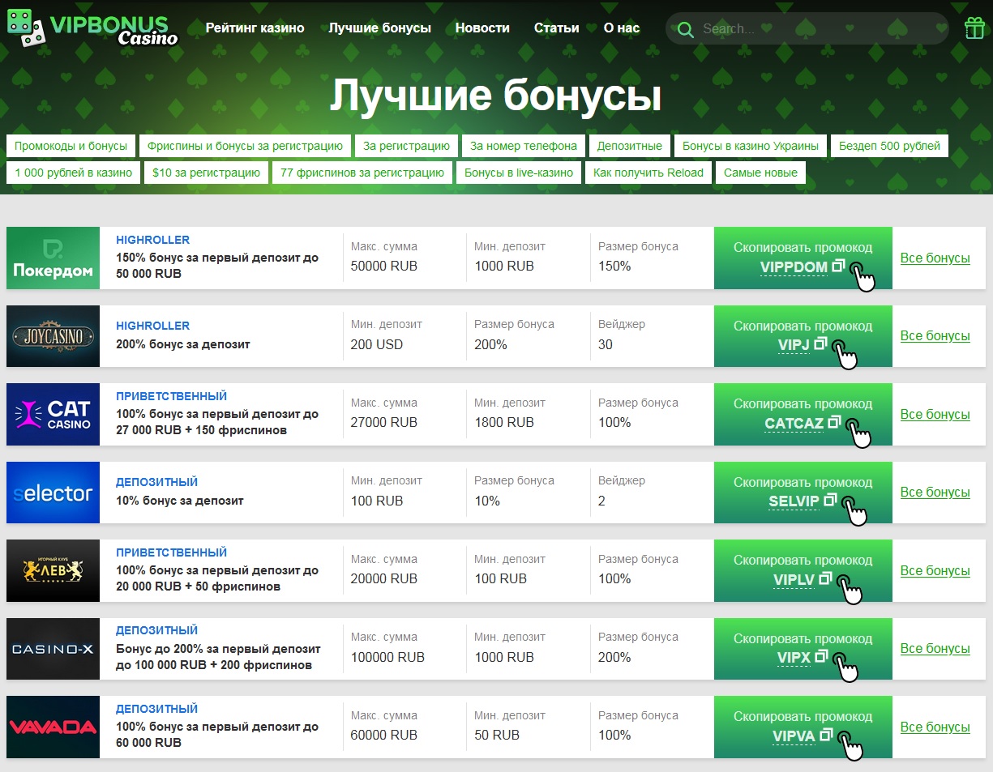Open Все бонусы link for Casino-X
This screenshot has width=993, height=772.
click(935, 649)
